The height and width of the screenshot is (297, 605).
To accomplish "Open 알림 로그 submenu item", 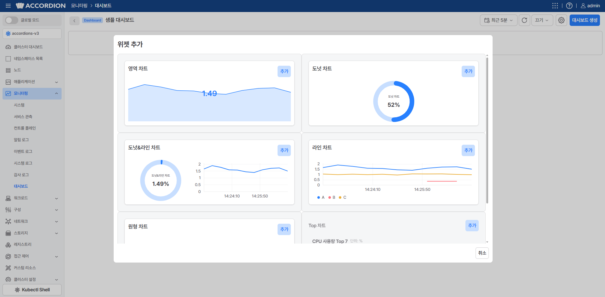I will click(21, 140).
